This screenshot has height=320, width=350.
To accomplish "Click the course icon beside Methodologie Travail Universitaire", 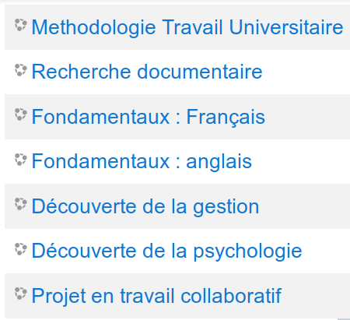I will click(x=21, y=25).
